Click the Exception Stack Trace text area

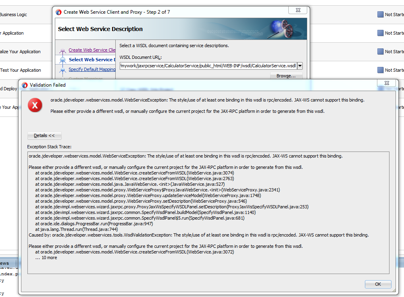[x=208, y=213]
